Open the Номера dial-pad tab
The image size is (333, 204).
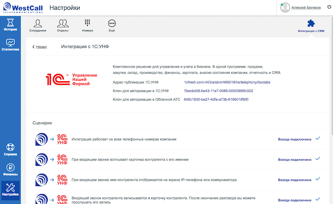click(87, 26)
